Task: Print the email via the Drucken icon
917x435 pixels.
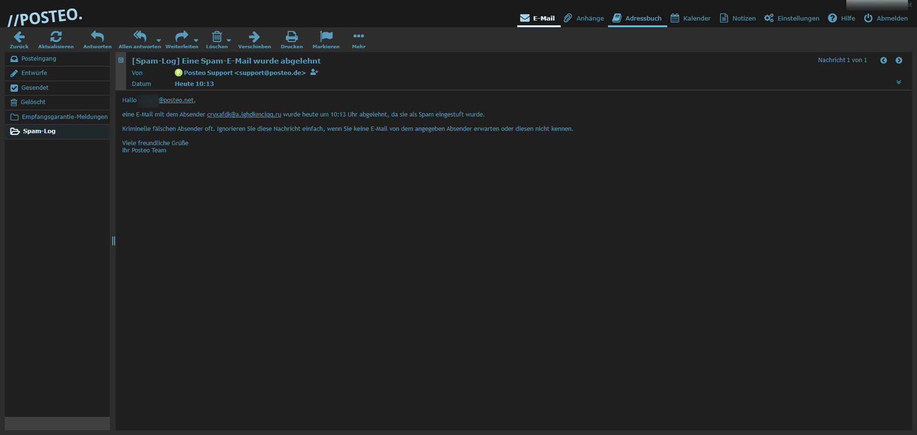Action: tap(291, 37)
